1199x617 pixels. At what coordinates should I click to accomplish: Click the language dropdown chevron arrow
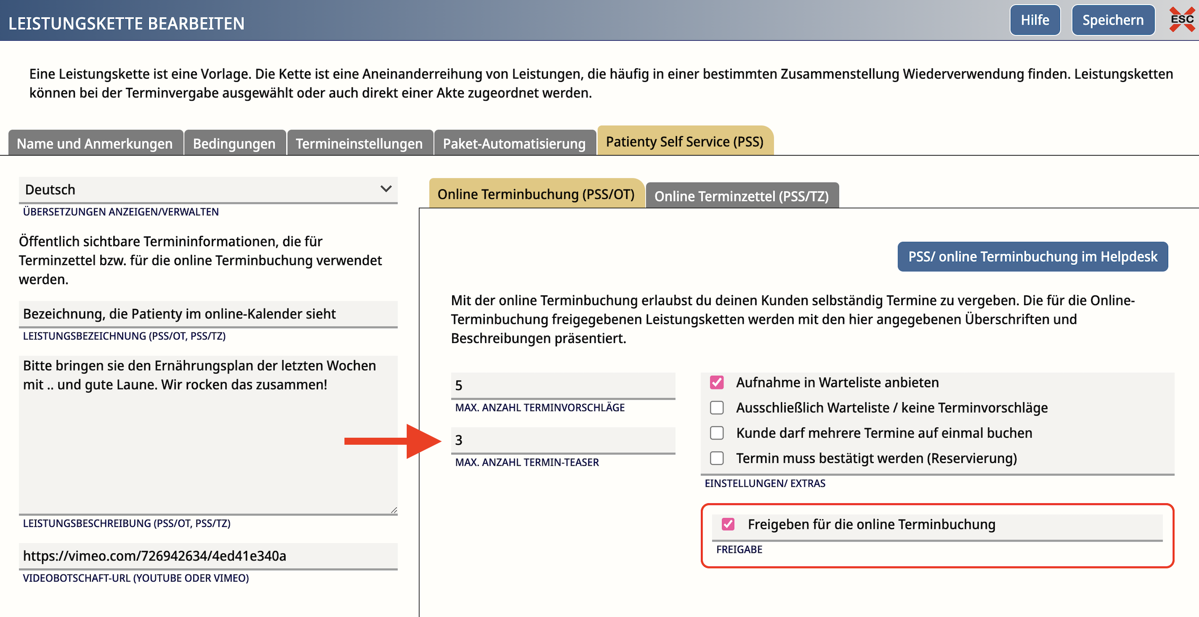pyautogui.click(x=386, y=189)
